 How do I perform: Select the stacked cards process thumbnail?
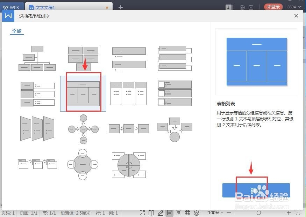[x=37, y=164]
